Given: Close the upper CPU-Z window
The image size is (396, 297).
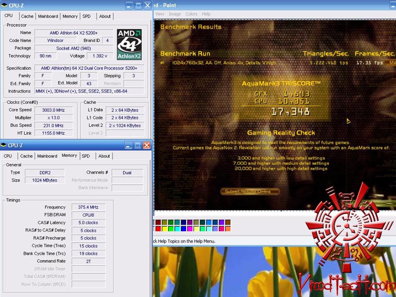Looking at the screenshot, I should pos(148,5).
